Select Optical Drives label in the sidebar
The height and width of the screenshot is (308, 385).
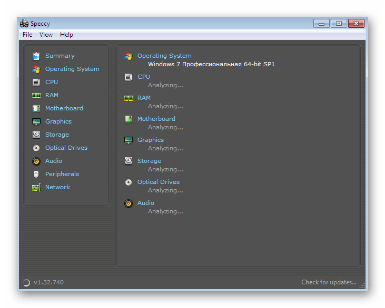[x=66, y=148]
